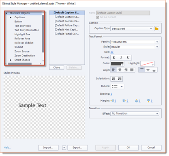169x156 pixels.
Task: Select Highlight Box in tree
Action: coord(22,34)
